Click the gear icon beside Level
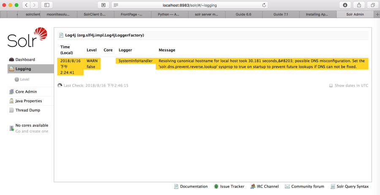The height and width of the screenshot is (195, 380). click(x=17, y=79)
